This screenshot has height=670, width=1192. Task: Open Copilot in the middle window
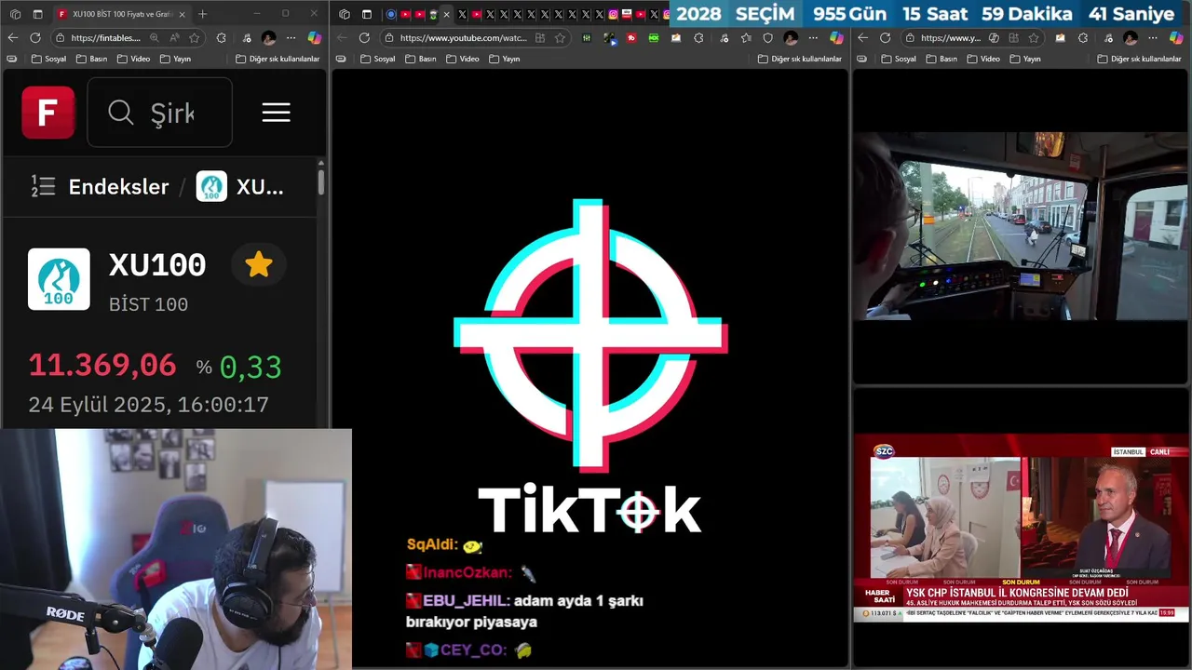(x=836, y=38)
